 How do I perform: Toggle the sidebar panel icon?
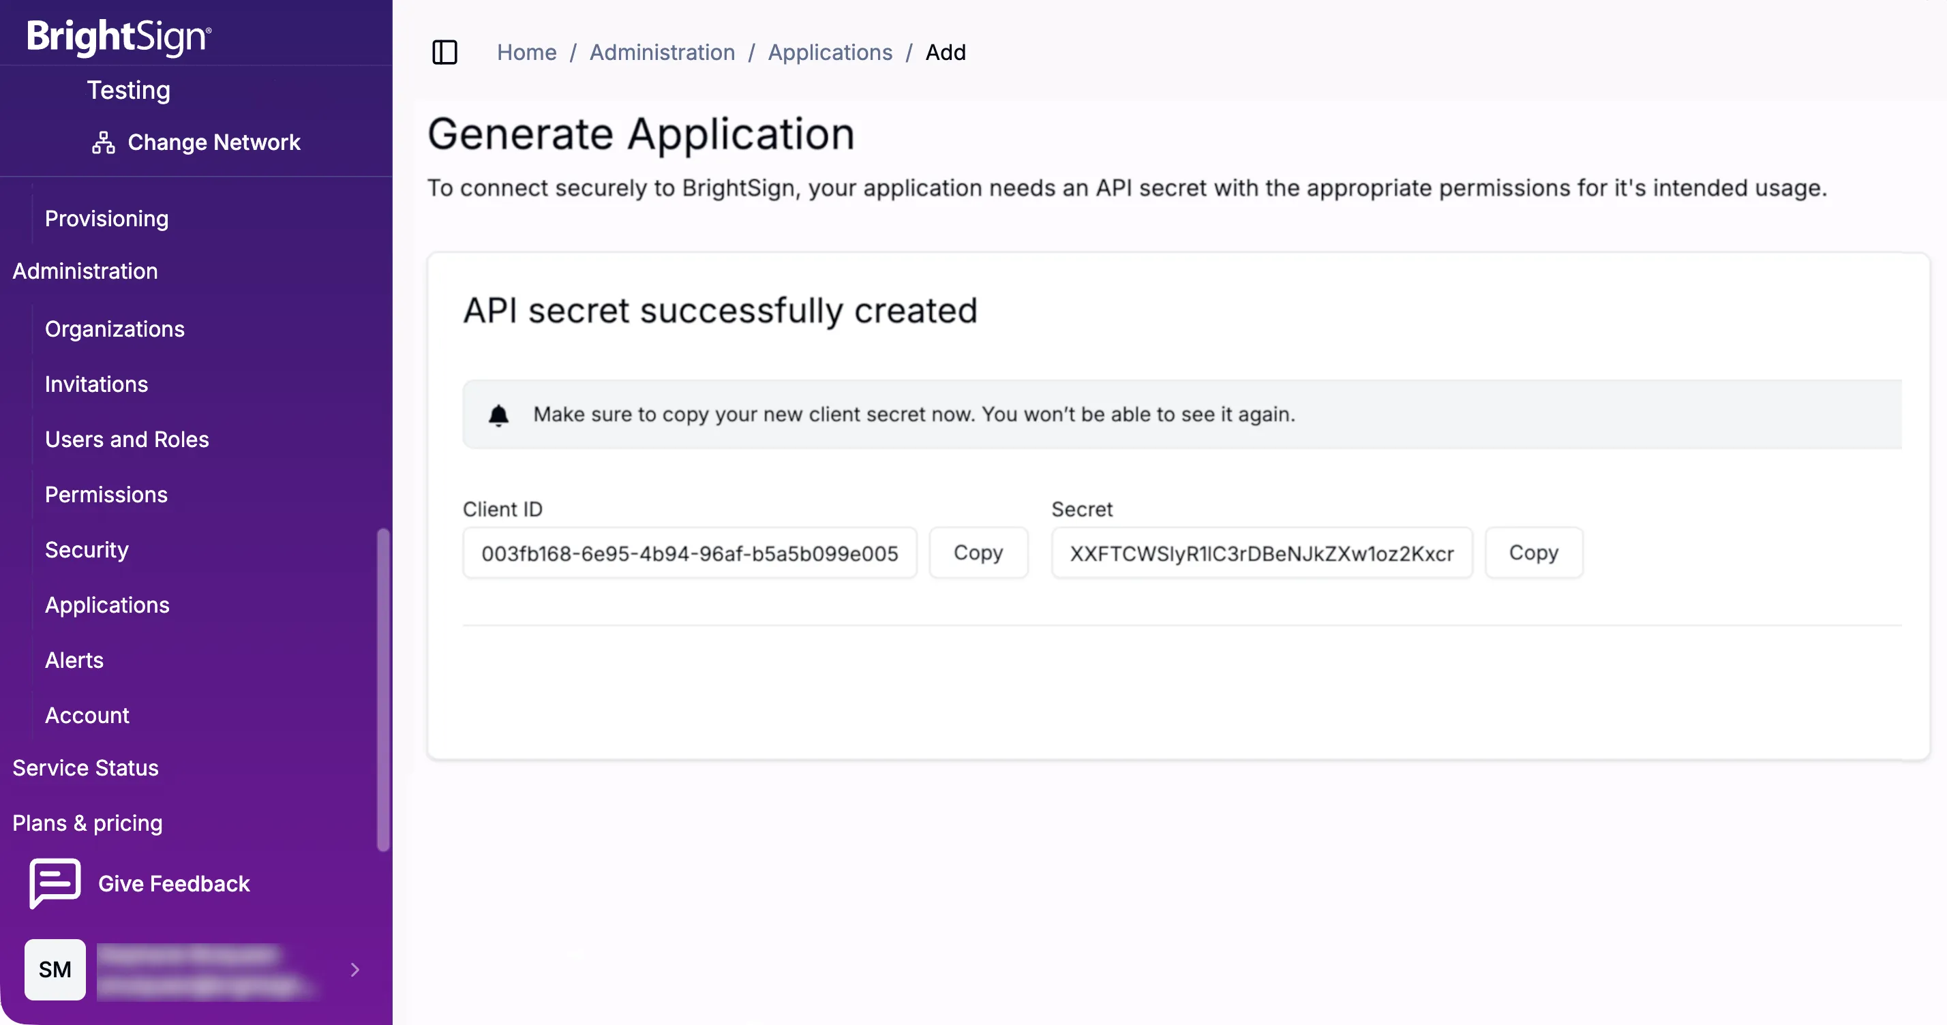pos(444,52)
